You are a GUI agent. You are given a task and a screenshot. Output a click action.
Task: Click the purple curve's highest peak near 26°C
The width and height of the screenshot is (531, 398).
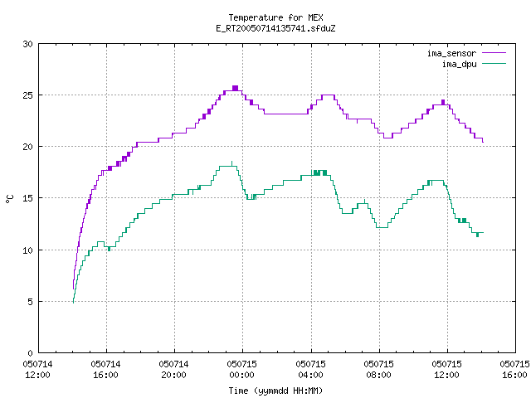235,88
